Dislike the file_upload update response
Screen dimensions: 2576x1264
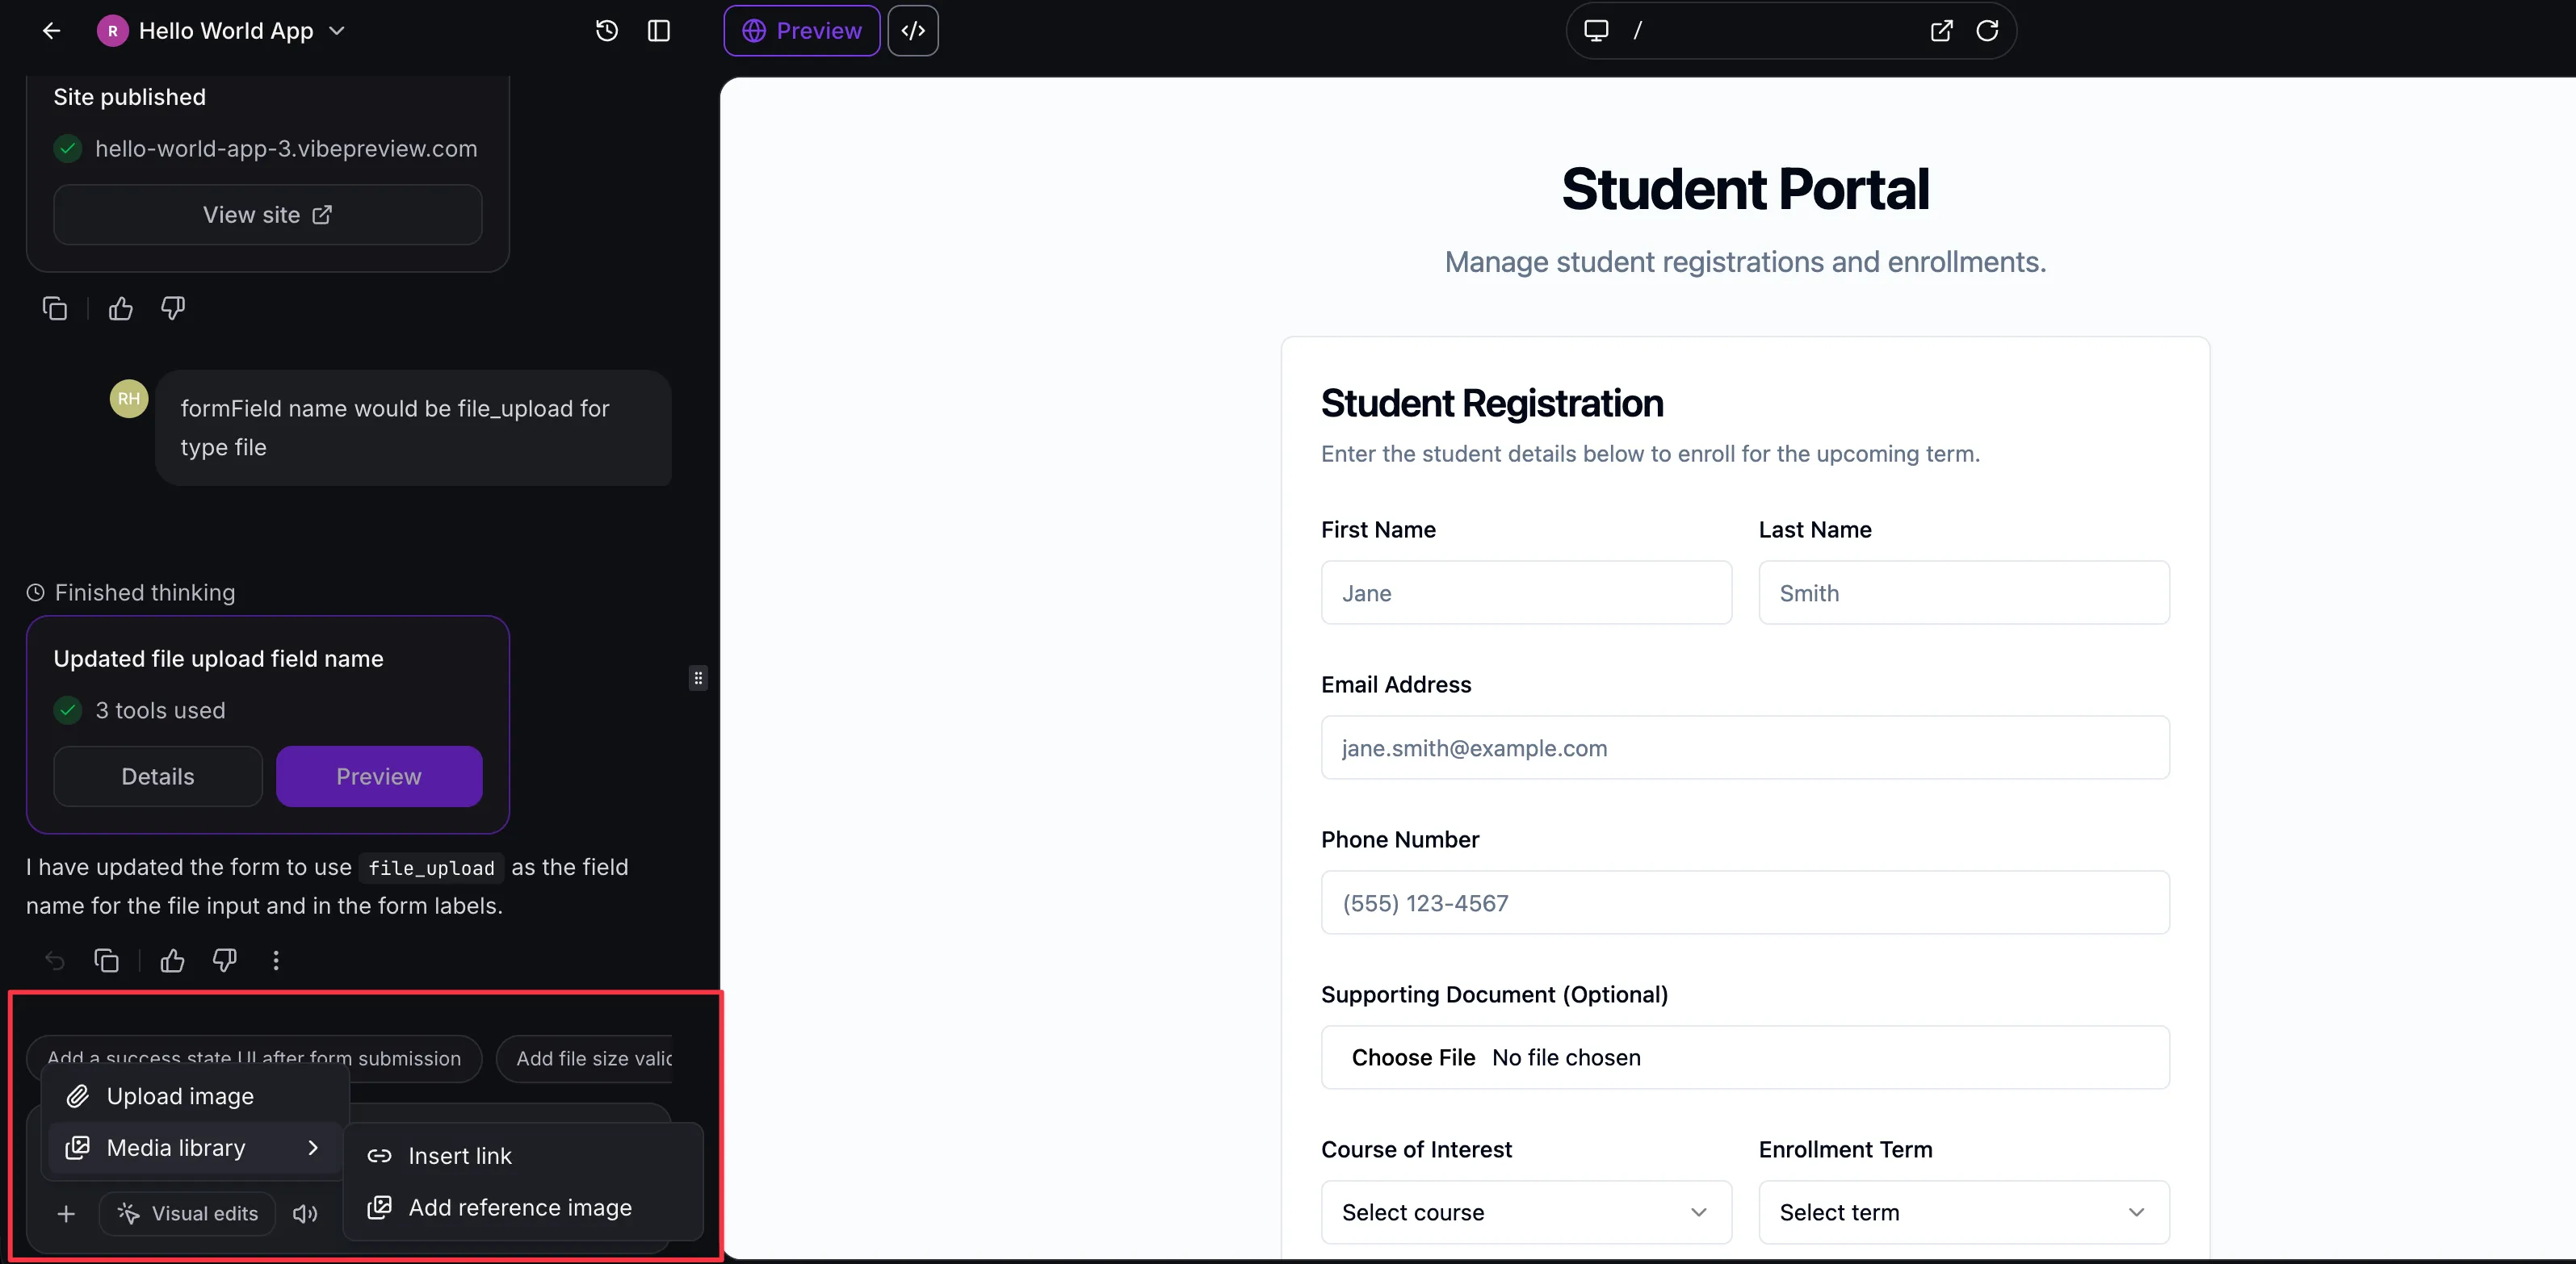pyautogui.click(x=224, y=961)
